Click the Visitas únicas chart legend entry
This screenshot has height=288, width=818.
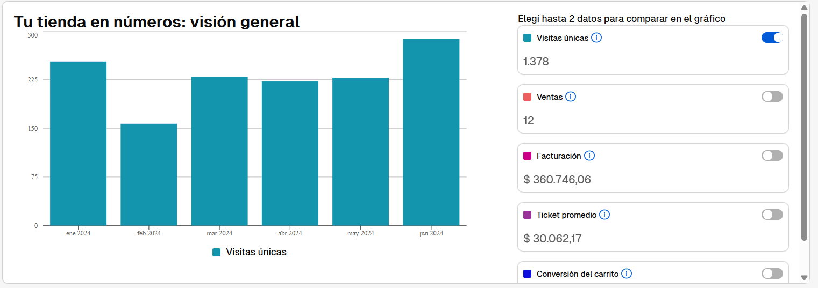[250, 252]
